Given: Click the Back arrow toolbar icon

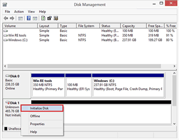Looking at the screenshot, I should coord(6,18).
